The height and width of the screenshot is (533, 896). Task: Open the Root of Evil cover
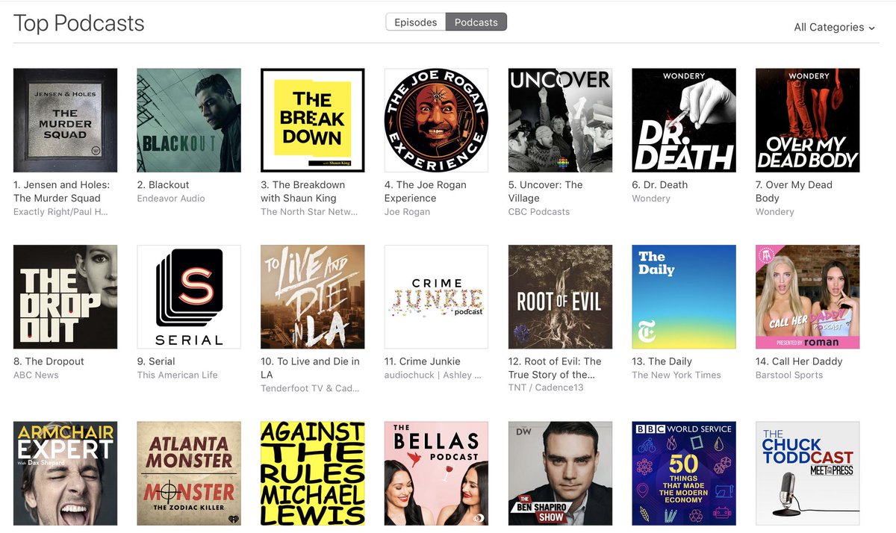[x=560, y=297]
